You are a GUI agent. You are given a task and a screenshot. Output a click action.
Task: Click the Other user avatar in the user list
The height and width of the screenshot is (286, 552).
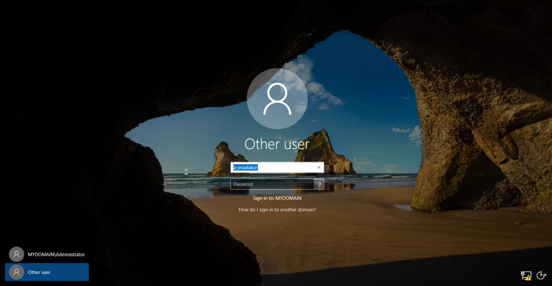pos(17,272)
